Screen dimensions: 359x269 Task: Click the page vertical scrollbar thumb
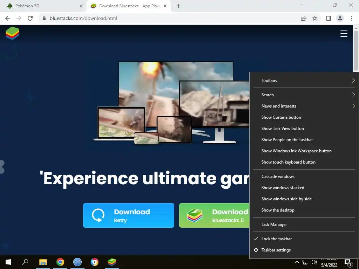[x=356, y=51]
